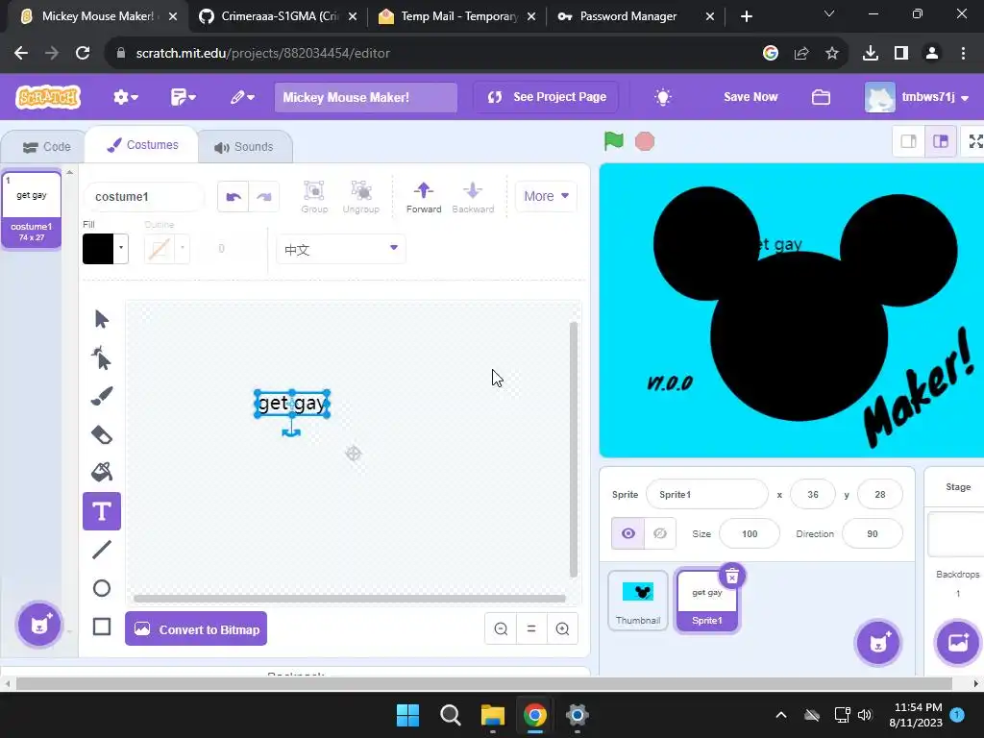984x738 pixels.
Task: Open File Explorer from taskbar
Action: click(x=493, y=715)
